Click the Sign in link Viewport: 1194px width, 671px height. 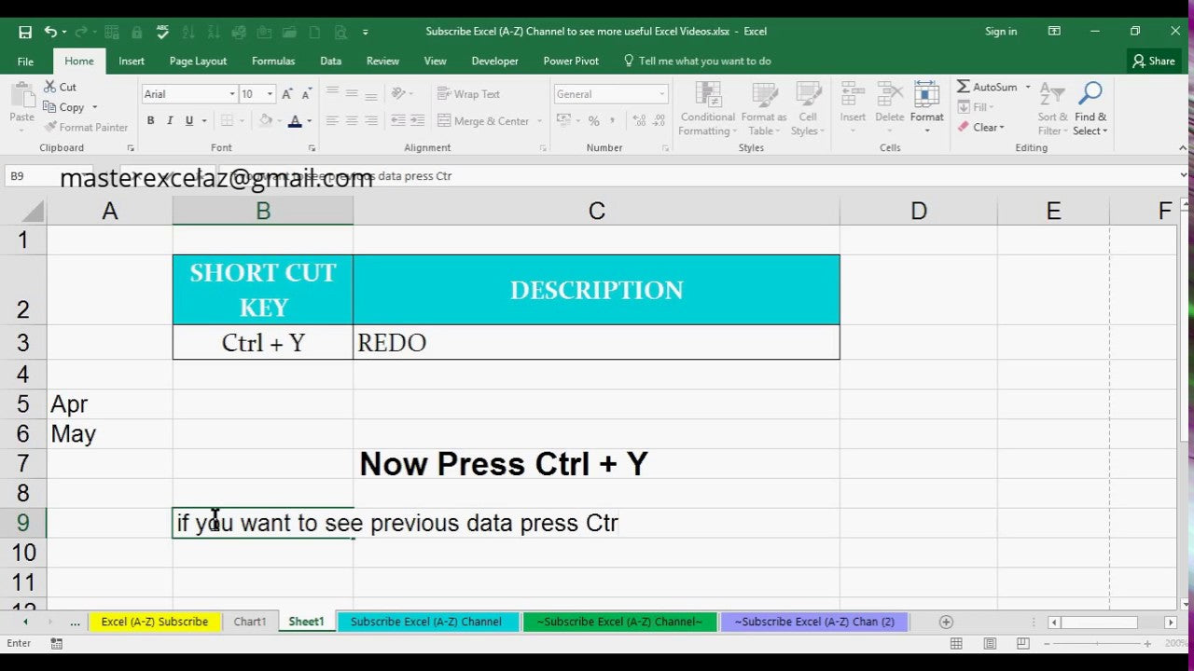pos(1001,31)
